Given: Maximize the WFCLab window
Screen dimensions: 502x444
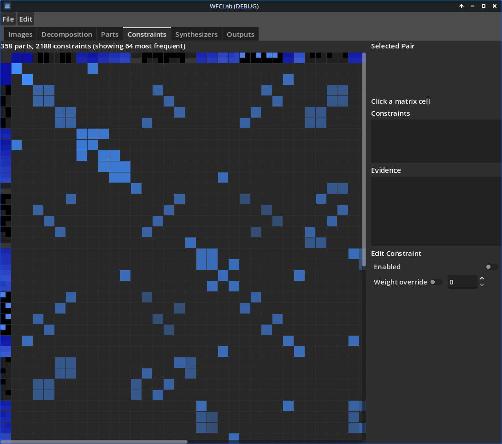Looking at the screenshot, I should coord(484,6).
